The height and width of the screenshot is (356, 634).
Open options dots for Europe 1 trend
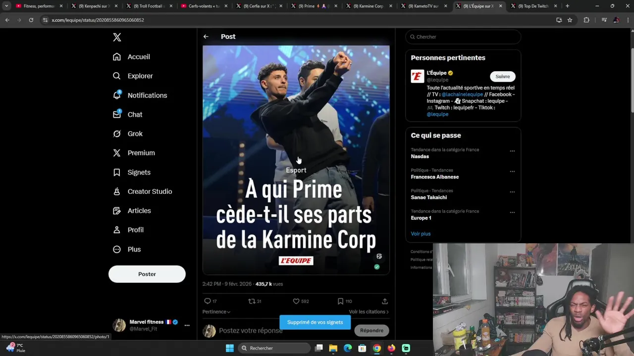[x=512, y=213]
